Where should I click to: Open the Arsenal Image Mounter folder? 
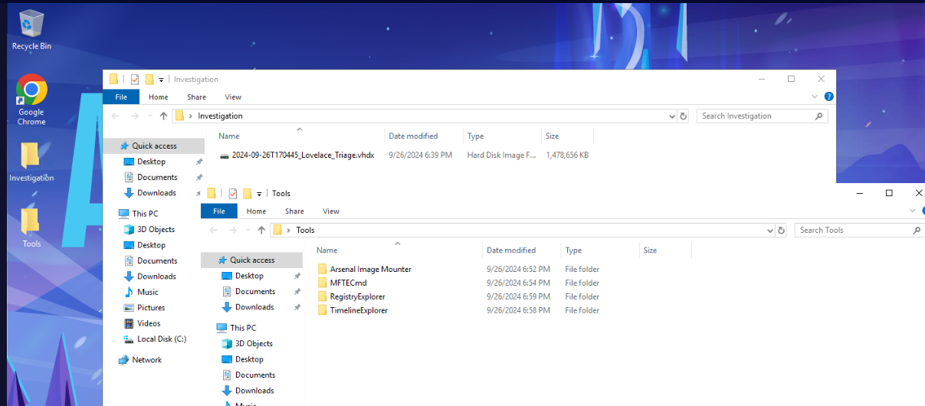tap(370, 270)
